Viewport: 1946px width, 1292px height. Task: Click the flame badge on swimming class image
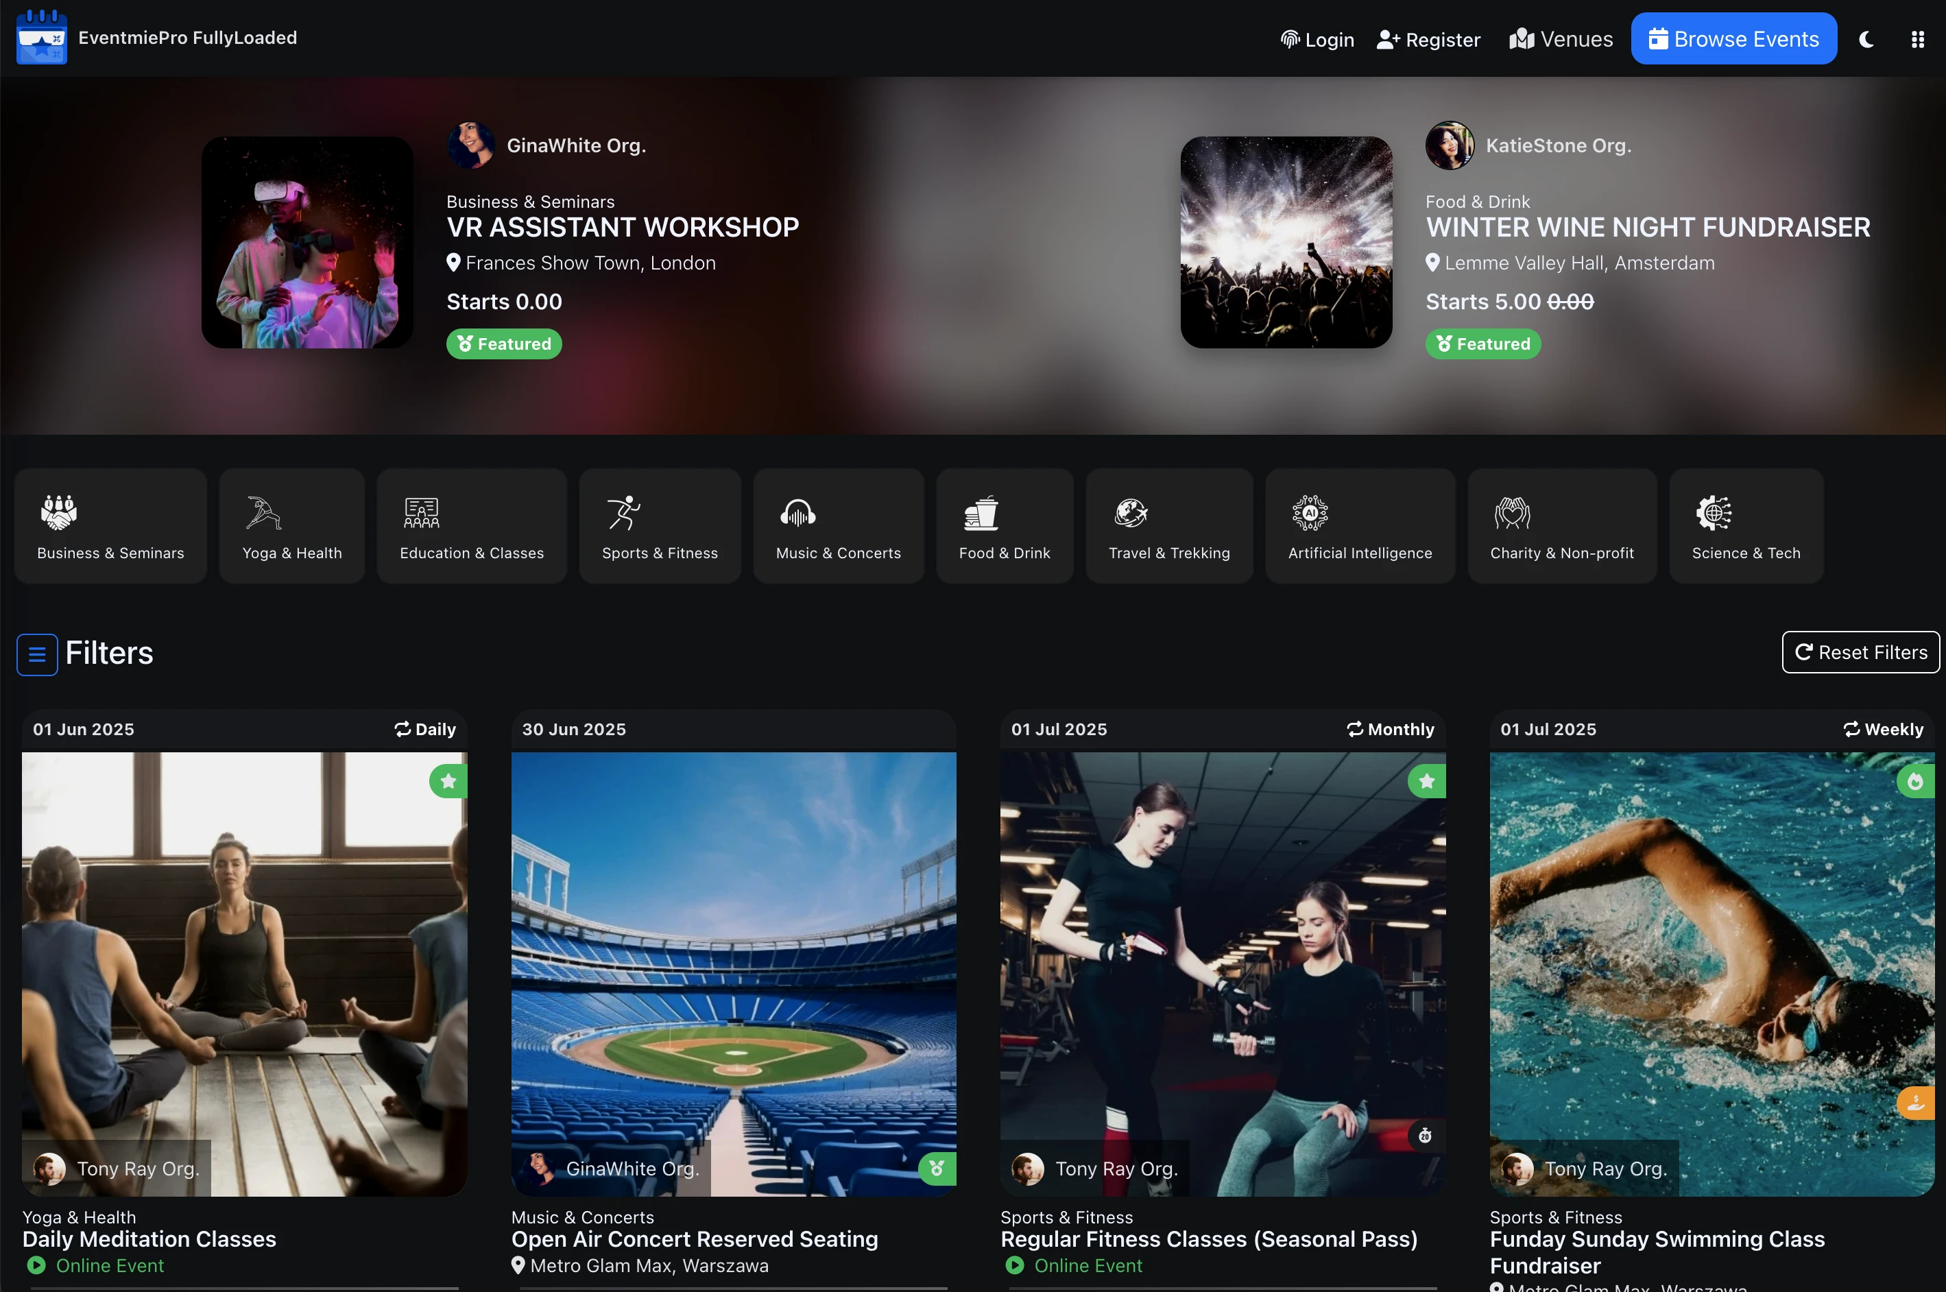tap(1916, 781)
